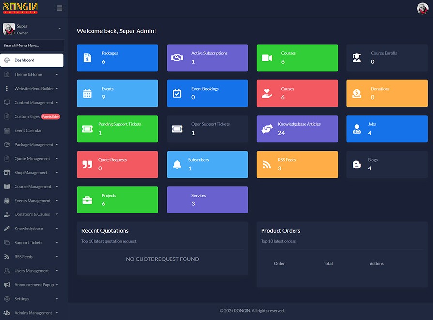The width and height of the screenshot is (433, 320).
Task: Select Dashboard in the sidebar
Action: click(x=32, y=60)
